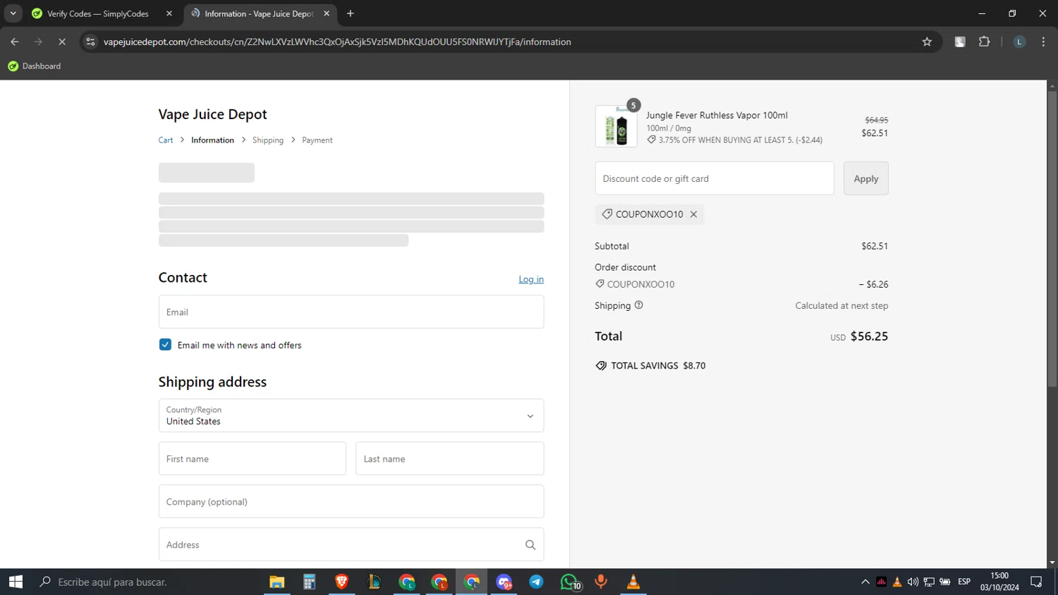Viewport: 1058px width, 595px height.
Task: Select the Shipping breadcrumb step
Action: pyautogui.click(x=268, y=140)
